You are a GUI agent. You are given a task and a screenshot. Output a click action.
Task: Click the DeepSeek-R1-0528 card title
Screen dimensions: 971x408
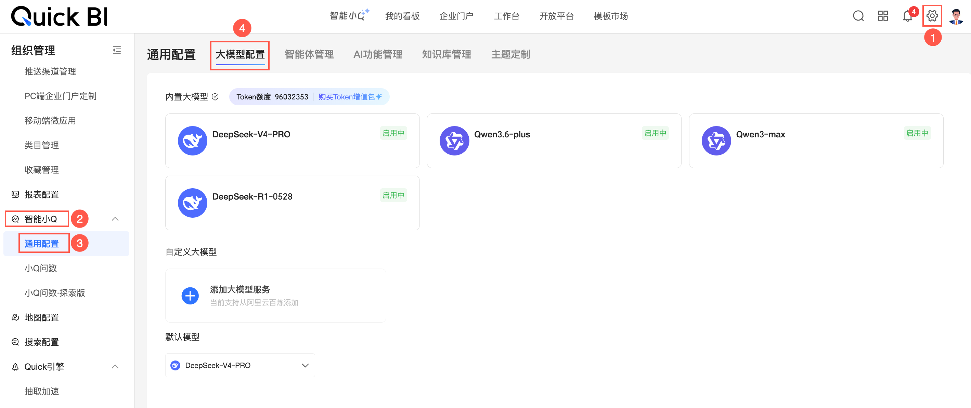[252, 196]
